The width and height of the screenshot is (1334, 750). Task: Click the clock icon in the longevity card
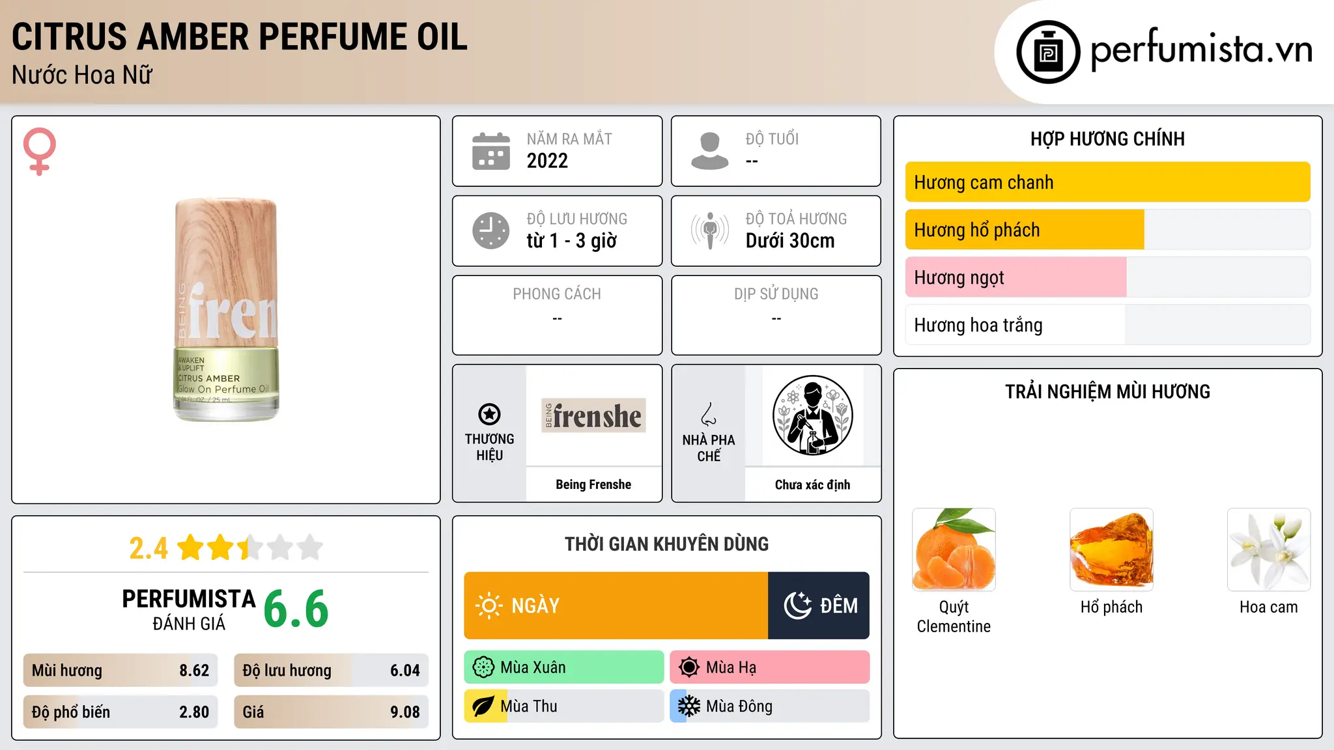pos(491,230)
